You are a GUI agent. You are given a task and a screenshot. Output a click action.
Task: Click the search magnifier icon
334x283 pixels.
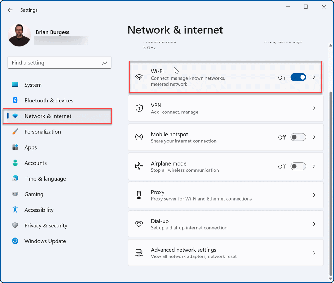coord(105,63)
